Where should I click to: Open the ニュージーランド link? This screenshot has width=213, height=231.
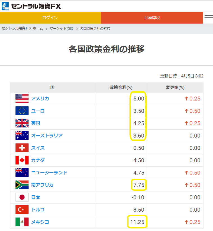(49, 173)
